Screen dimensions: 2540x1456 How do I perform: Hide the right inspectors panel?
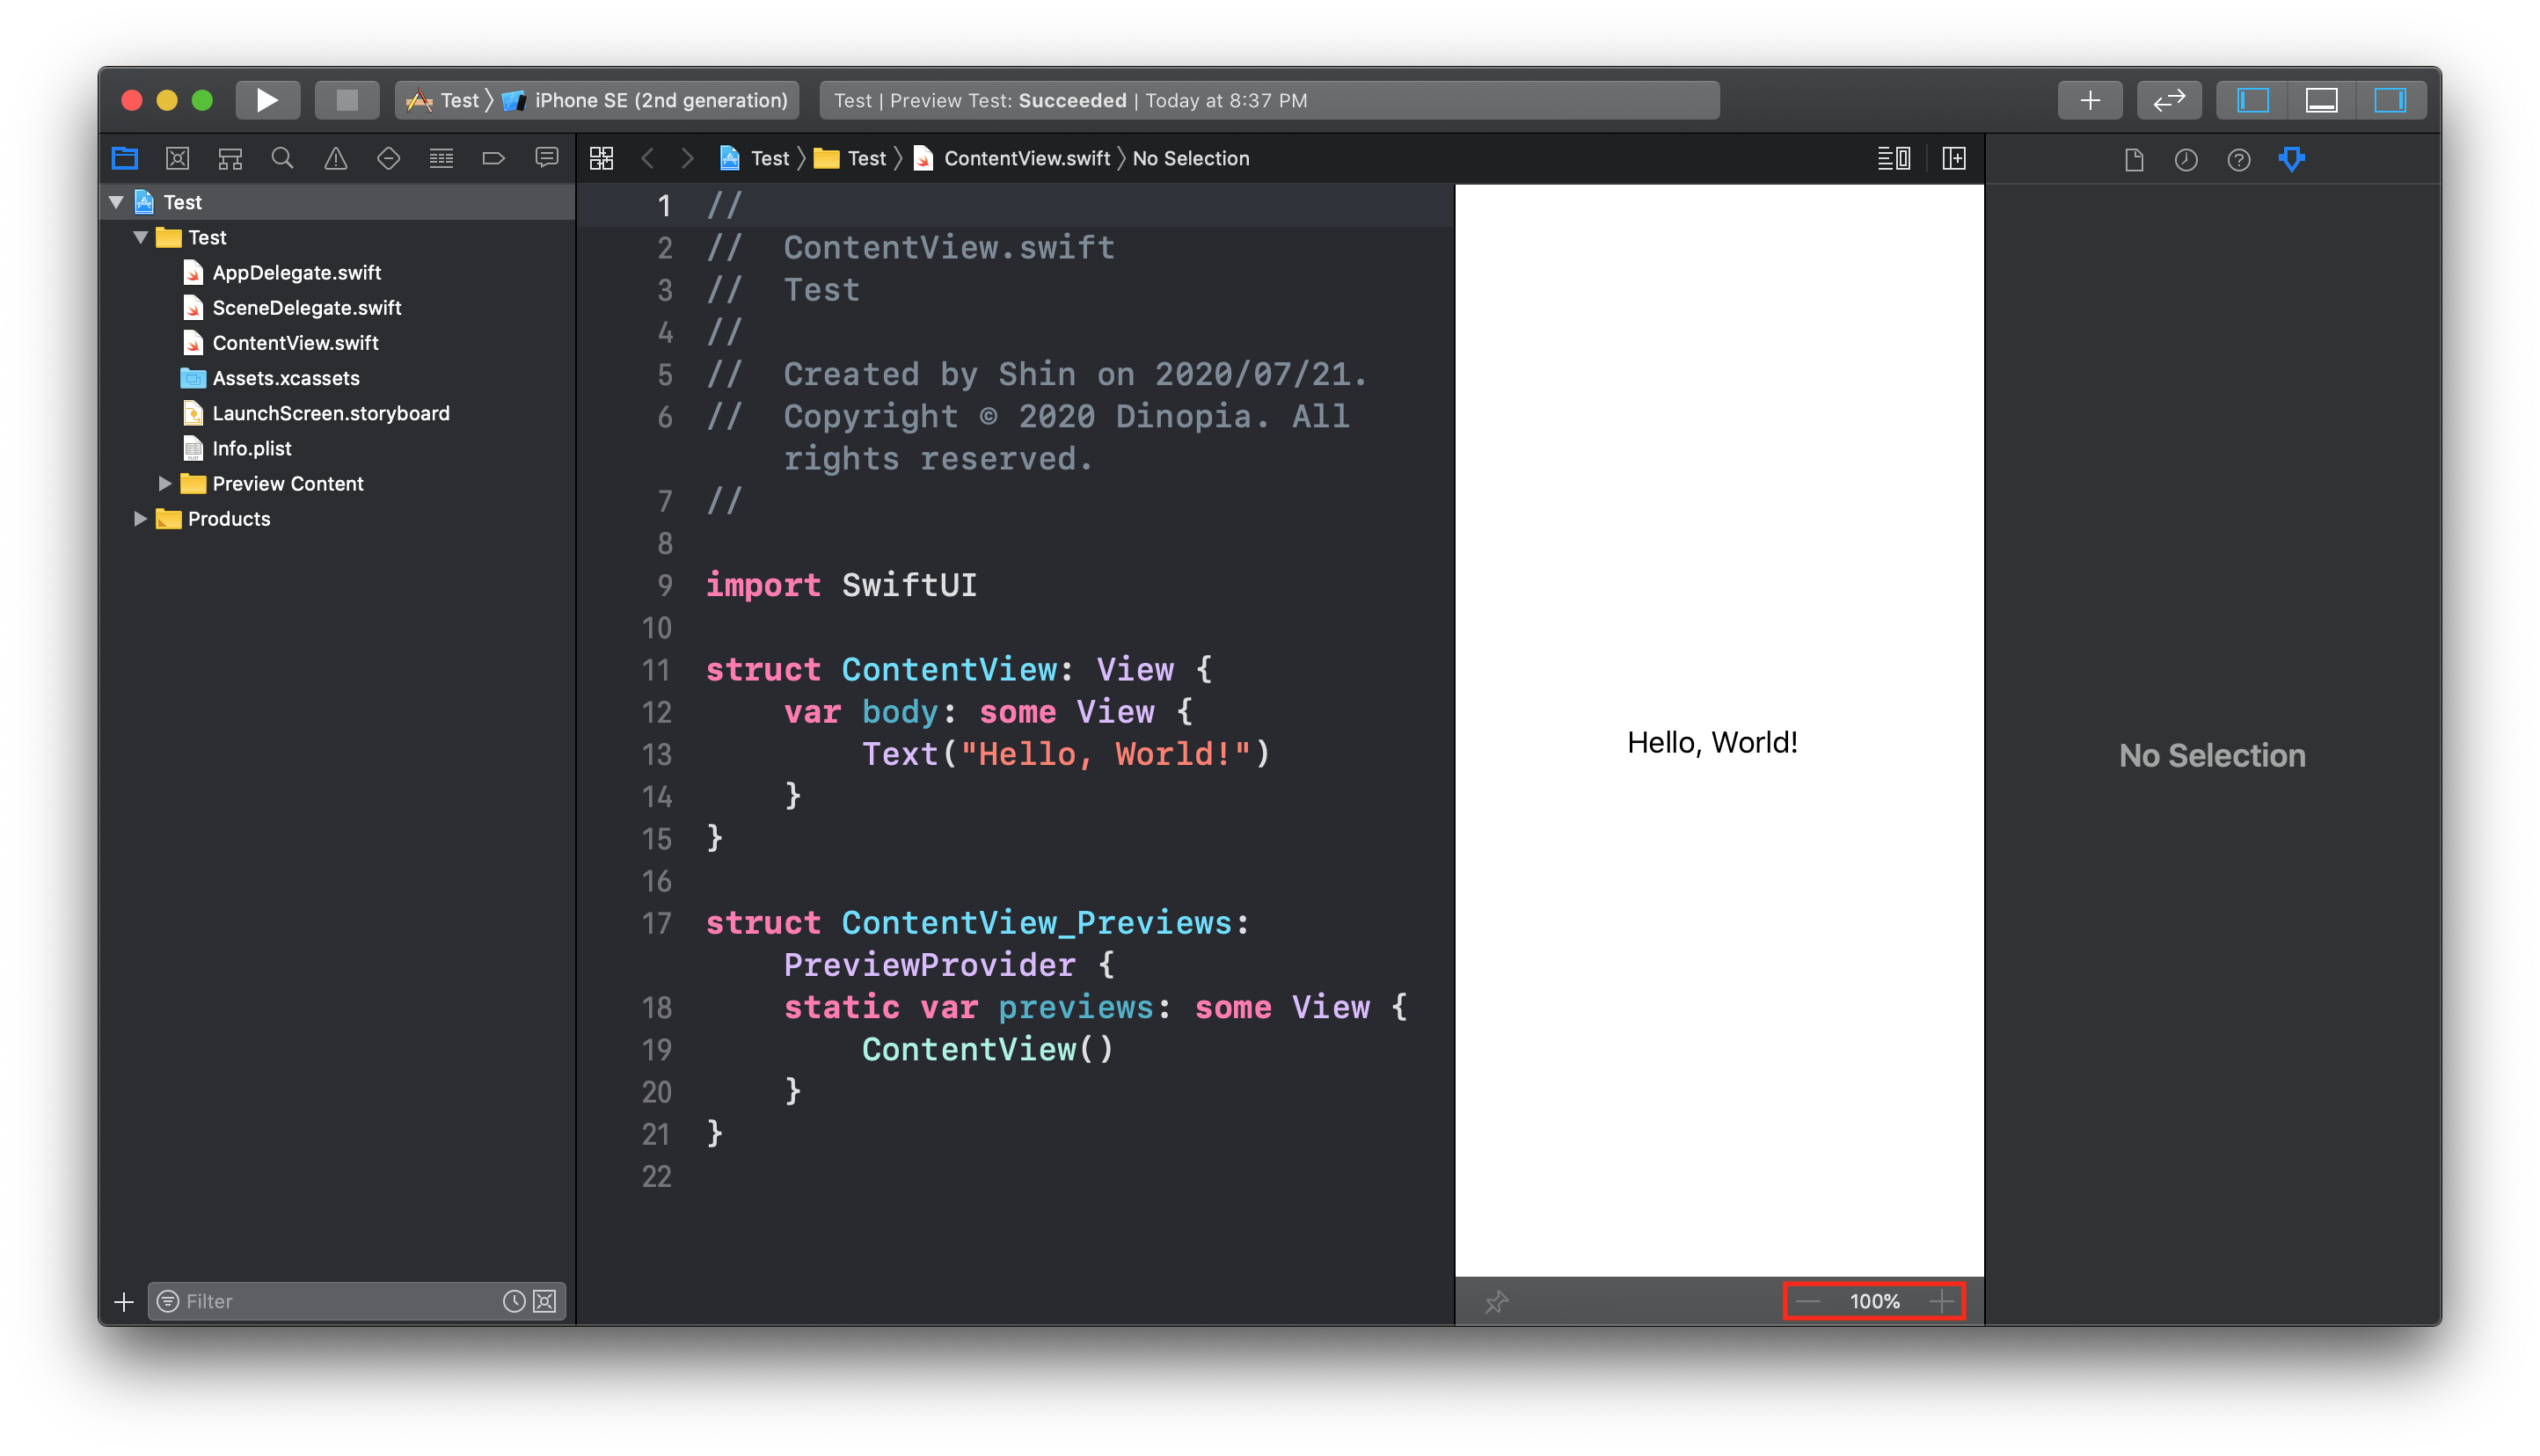(x=2389, y=100)
